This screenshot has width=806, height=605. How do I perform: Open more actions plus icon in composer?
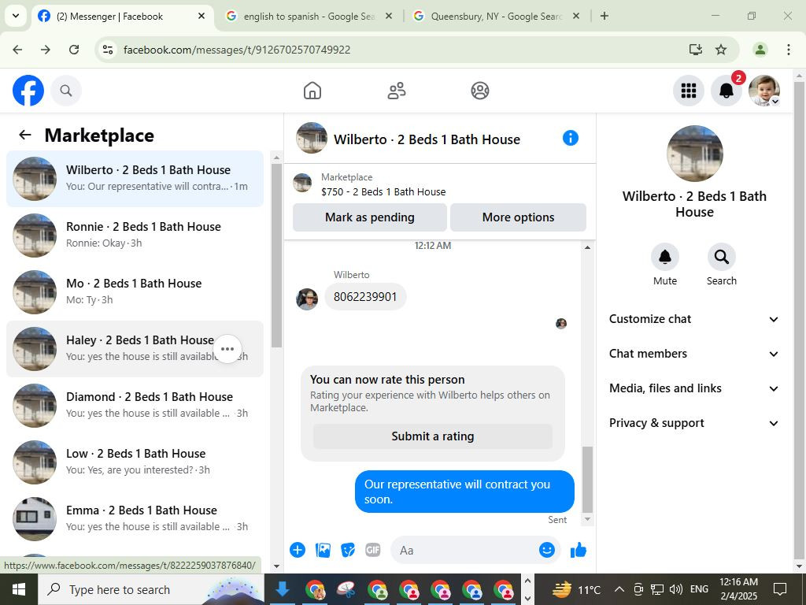(298, 550)
